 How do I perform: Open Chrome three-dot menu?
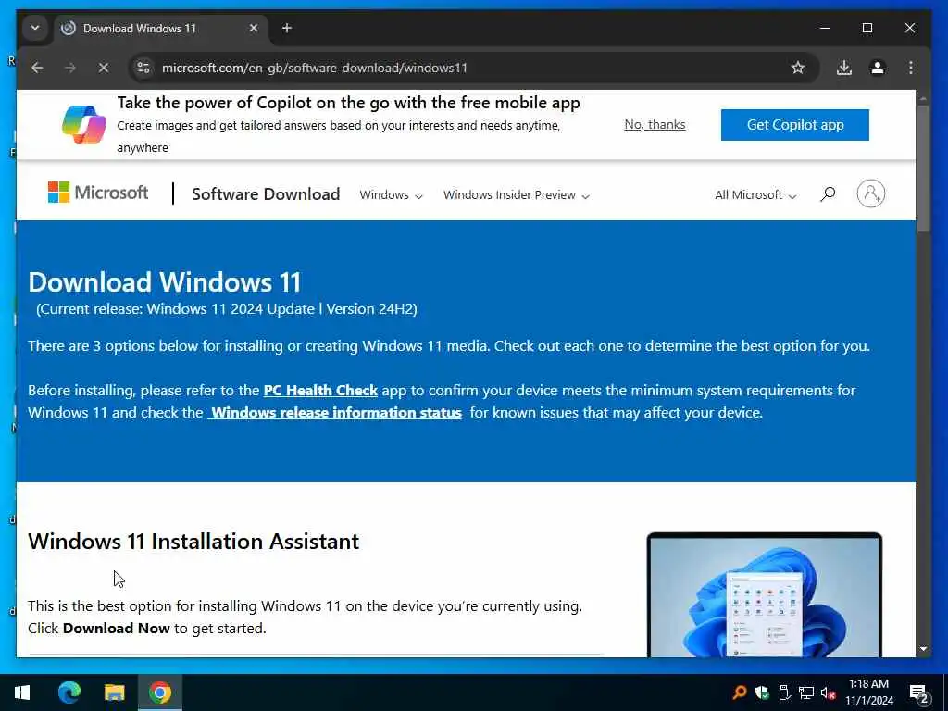coord(911,68)
